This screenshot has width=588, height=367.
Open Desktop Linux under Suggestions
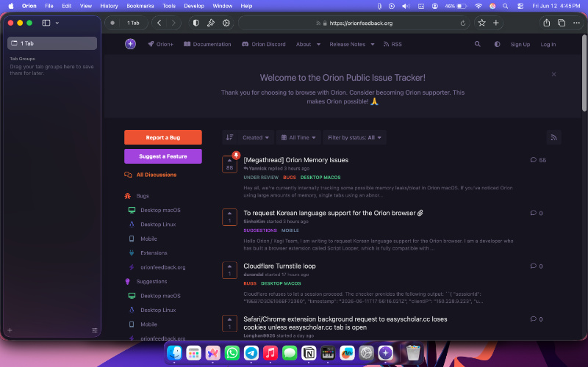(152, 310)
